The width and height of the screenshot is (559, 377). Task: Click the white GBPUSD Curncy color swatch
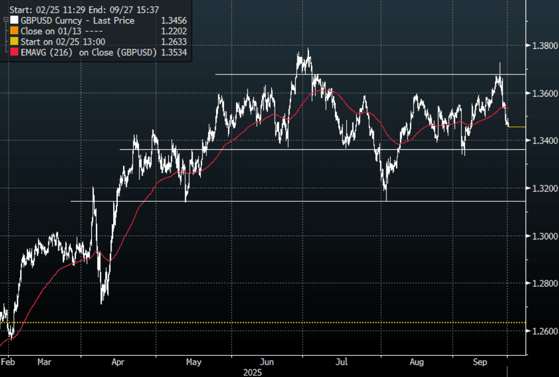[14, 21]
